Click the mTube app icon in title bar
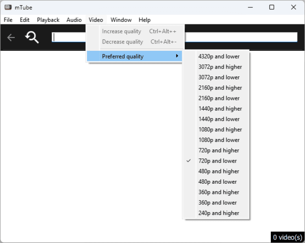Screen dimensions: 305x243 pyautogui.click(x=8, y=7)
